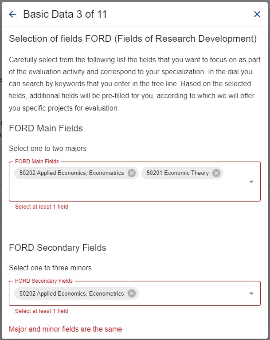The width and height of the screenshot is (270, 340).
Task: Select the 50201 Economic Theory chip label
Action: coord(177,173)
